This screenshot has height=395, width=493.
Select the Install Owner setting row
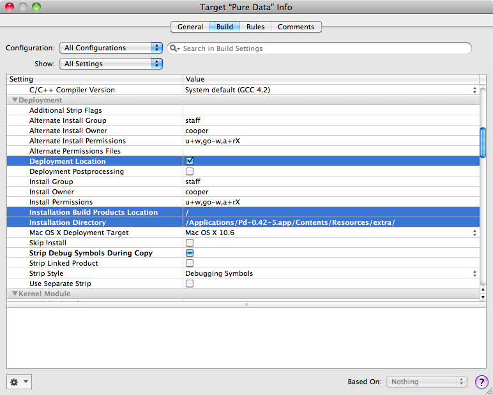tap(243, 192)
